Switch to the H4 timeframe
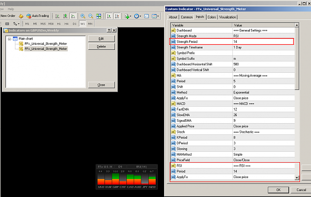Viewport: 311px width, 197px height. click(x=67, y=24)
